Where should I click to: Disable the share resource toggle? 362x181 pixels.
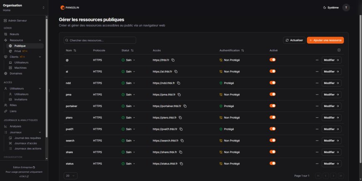tap(273, 152)
